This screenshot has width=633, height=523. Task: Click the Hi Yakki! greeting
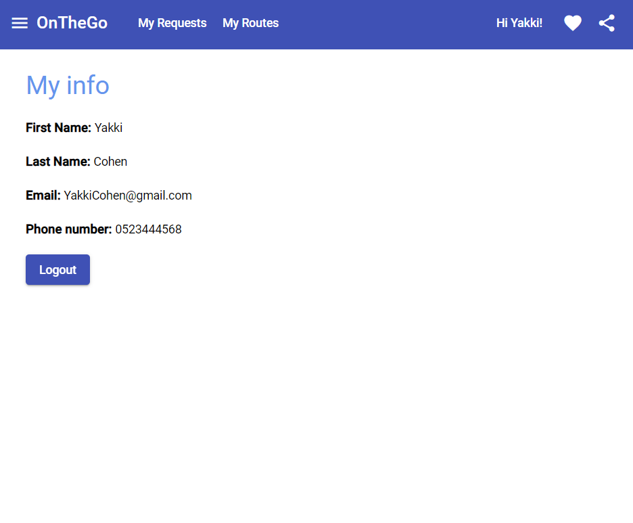(x=519, y=23)
